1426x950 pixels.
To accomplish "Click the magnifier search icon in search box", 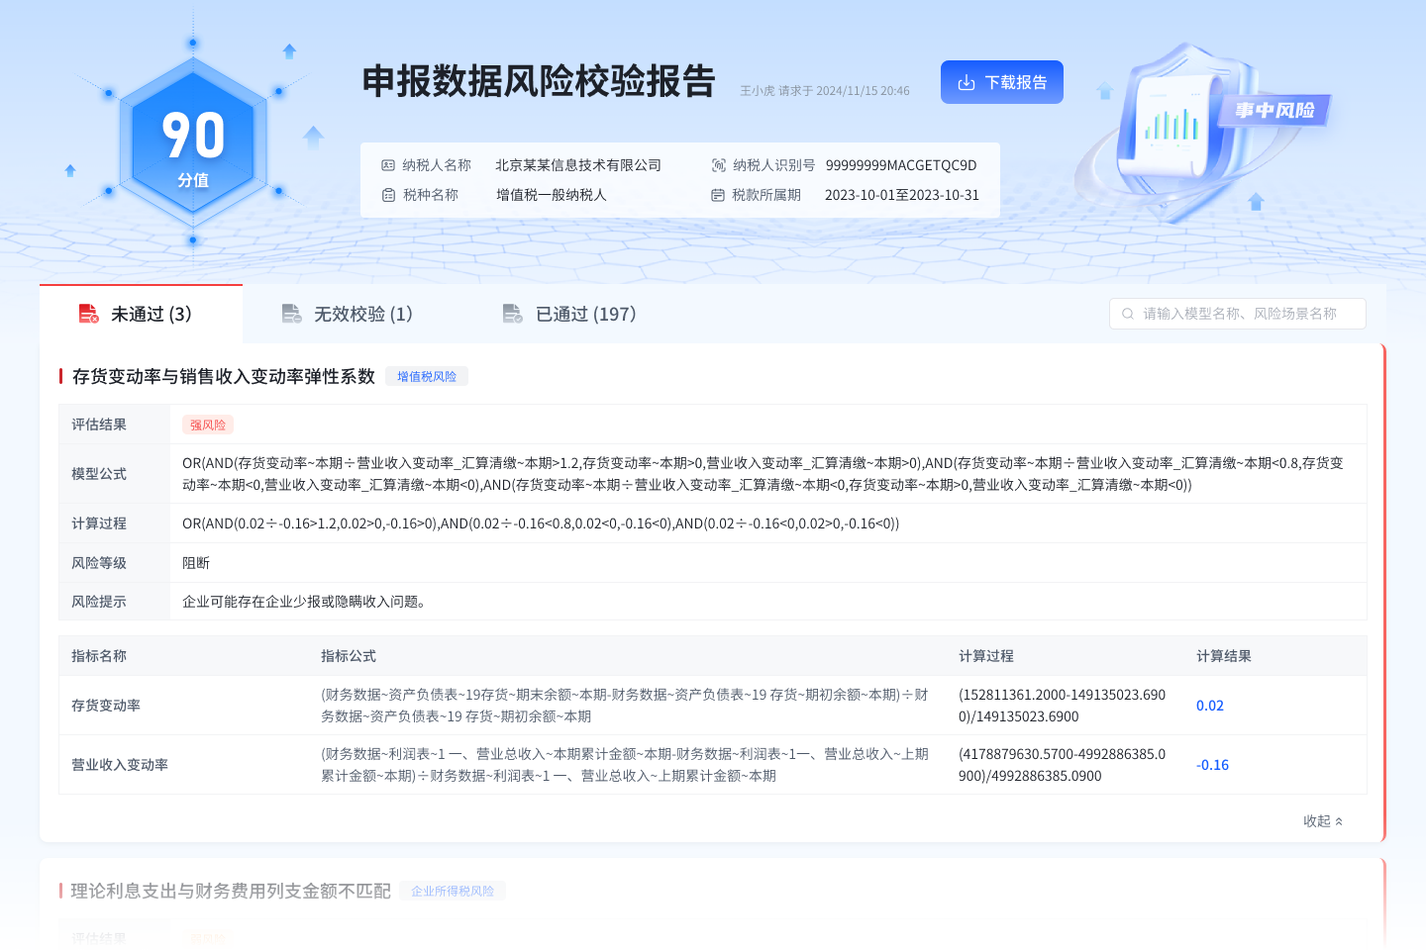I will pos(1128,314).
